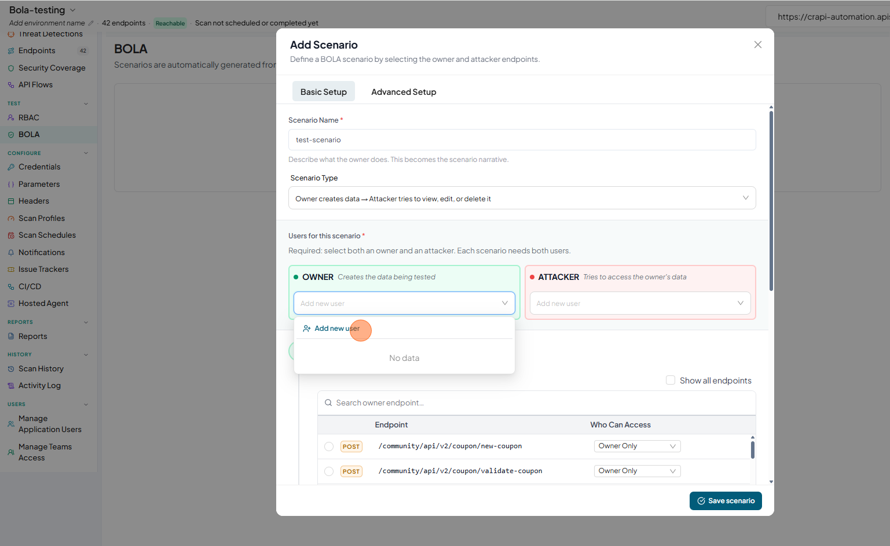Click the Save scenario button
Screen dimensions: 890x546
[x=726, y=501]
